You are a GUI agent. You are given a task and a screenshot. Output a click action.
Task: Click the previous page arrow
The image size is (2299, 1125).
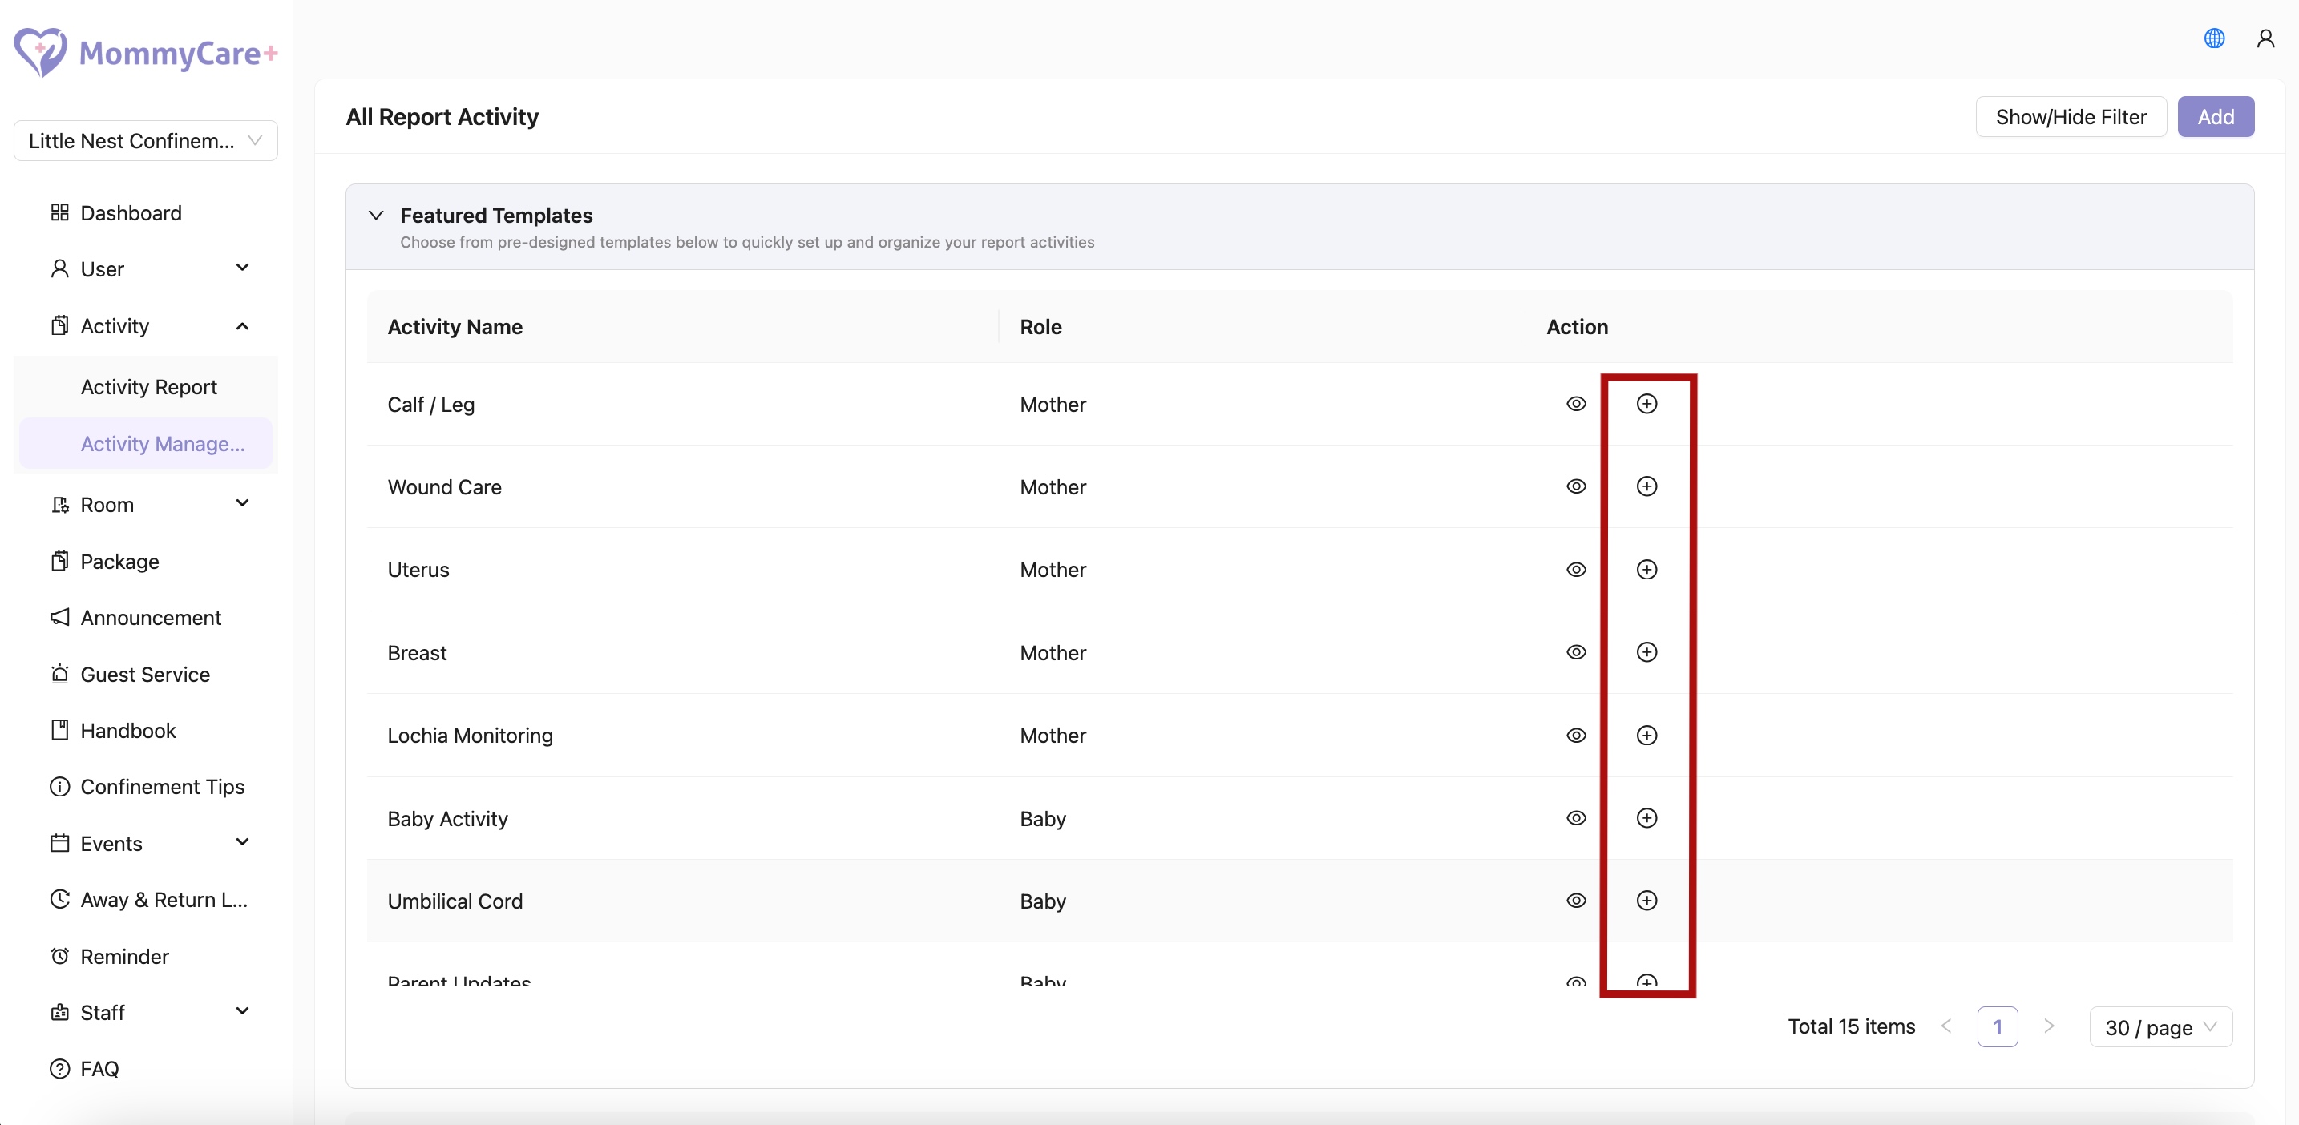coord(1946,1027)
